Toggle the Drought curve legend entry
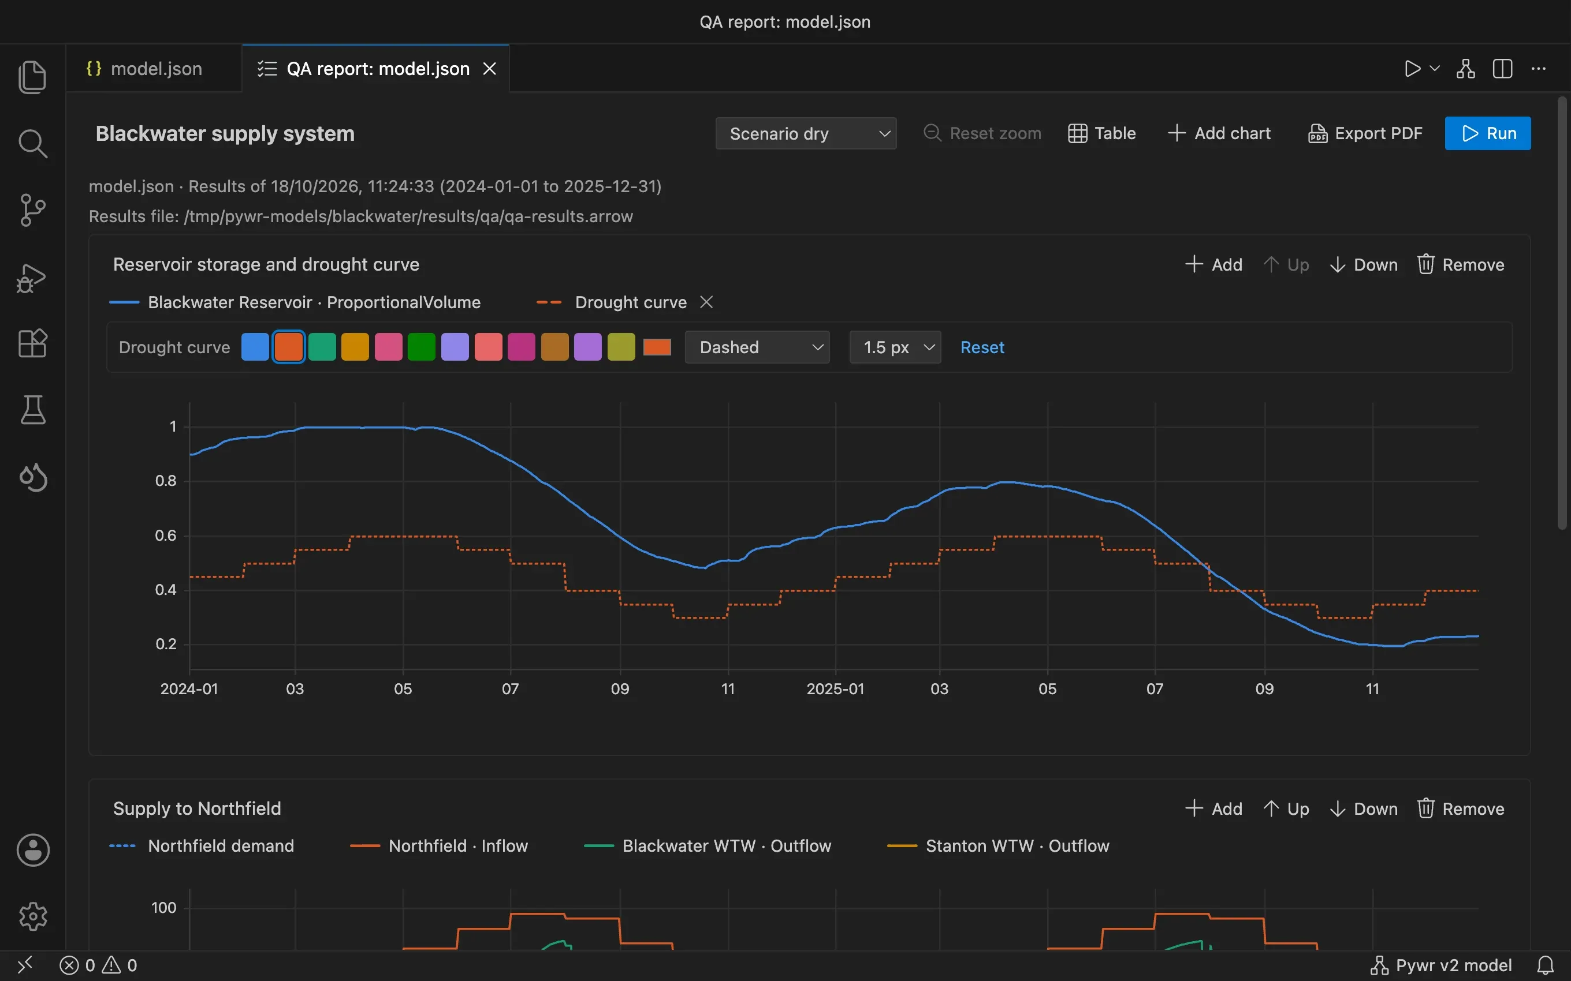The height and width of the screenshot is (981, 1571). coord(612,302)
